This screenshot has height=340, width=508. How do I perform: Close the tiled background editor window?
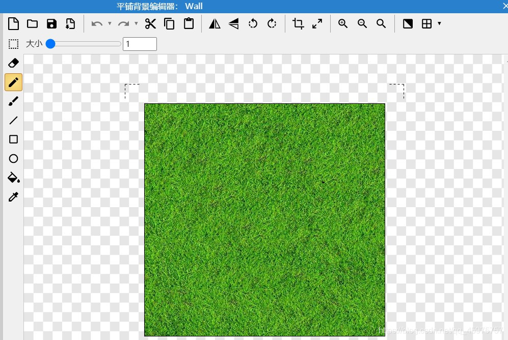pos(505,6)
